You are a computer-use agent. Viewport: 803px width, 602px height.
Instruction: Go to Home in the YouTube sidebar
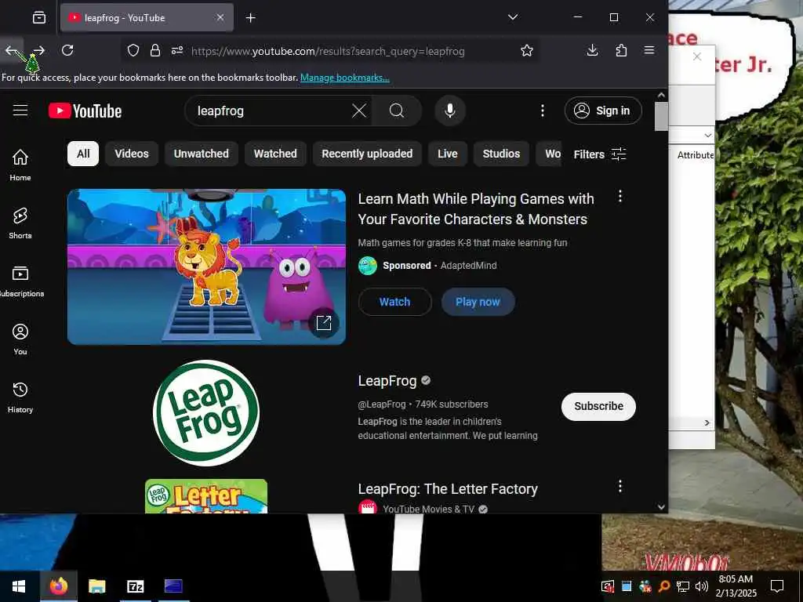coord(20,165)
